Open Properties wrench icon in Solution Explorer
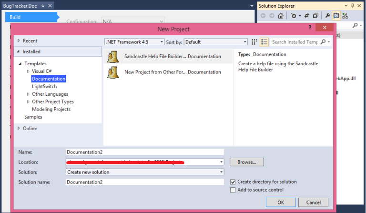 tap(327, 16)
